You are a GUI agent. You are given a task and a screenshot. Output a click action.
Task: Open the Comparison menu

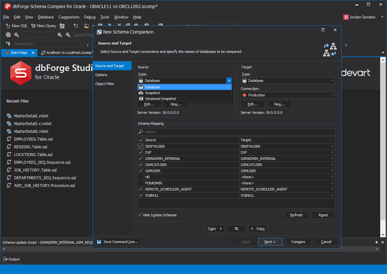click(x=69, y=17)
